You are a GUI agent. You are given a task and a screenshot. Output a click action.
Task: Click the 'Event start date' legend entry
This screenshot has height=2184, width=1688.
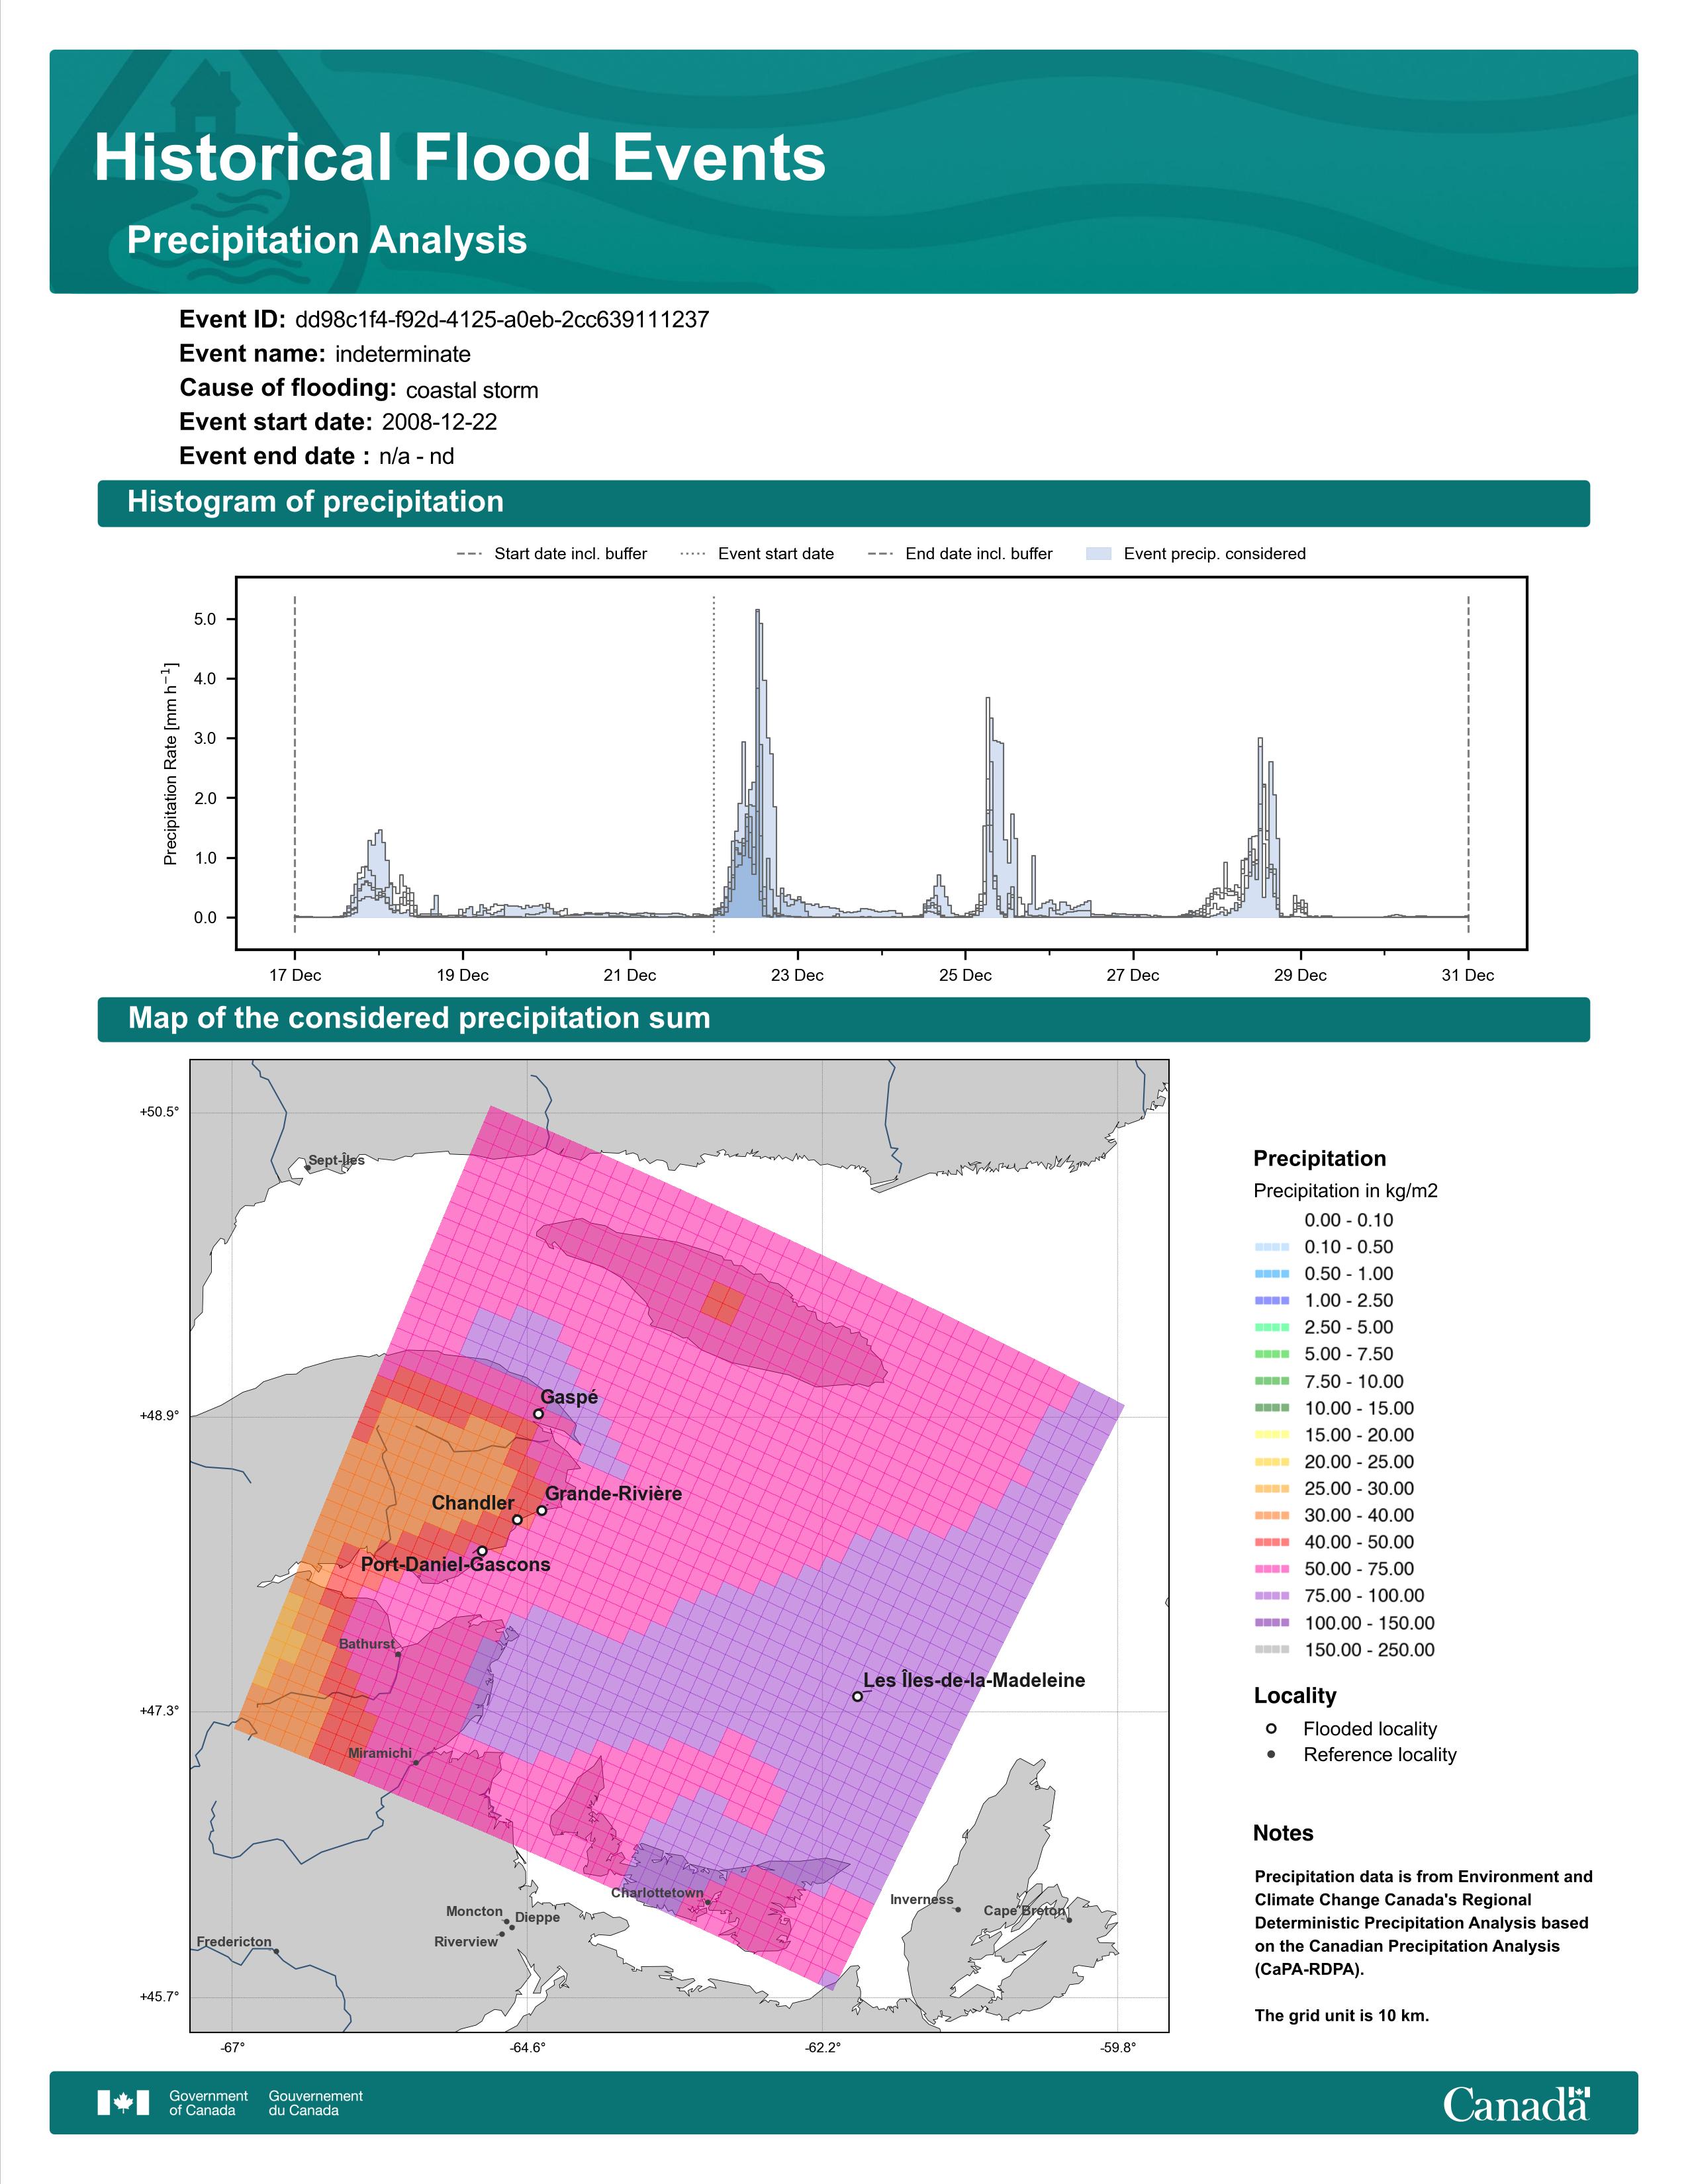[757, 554]
